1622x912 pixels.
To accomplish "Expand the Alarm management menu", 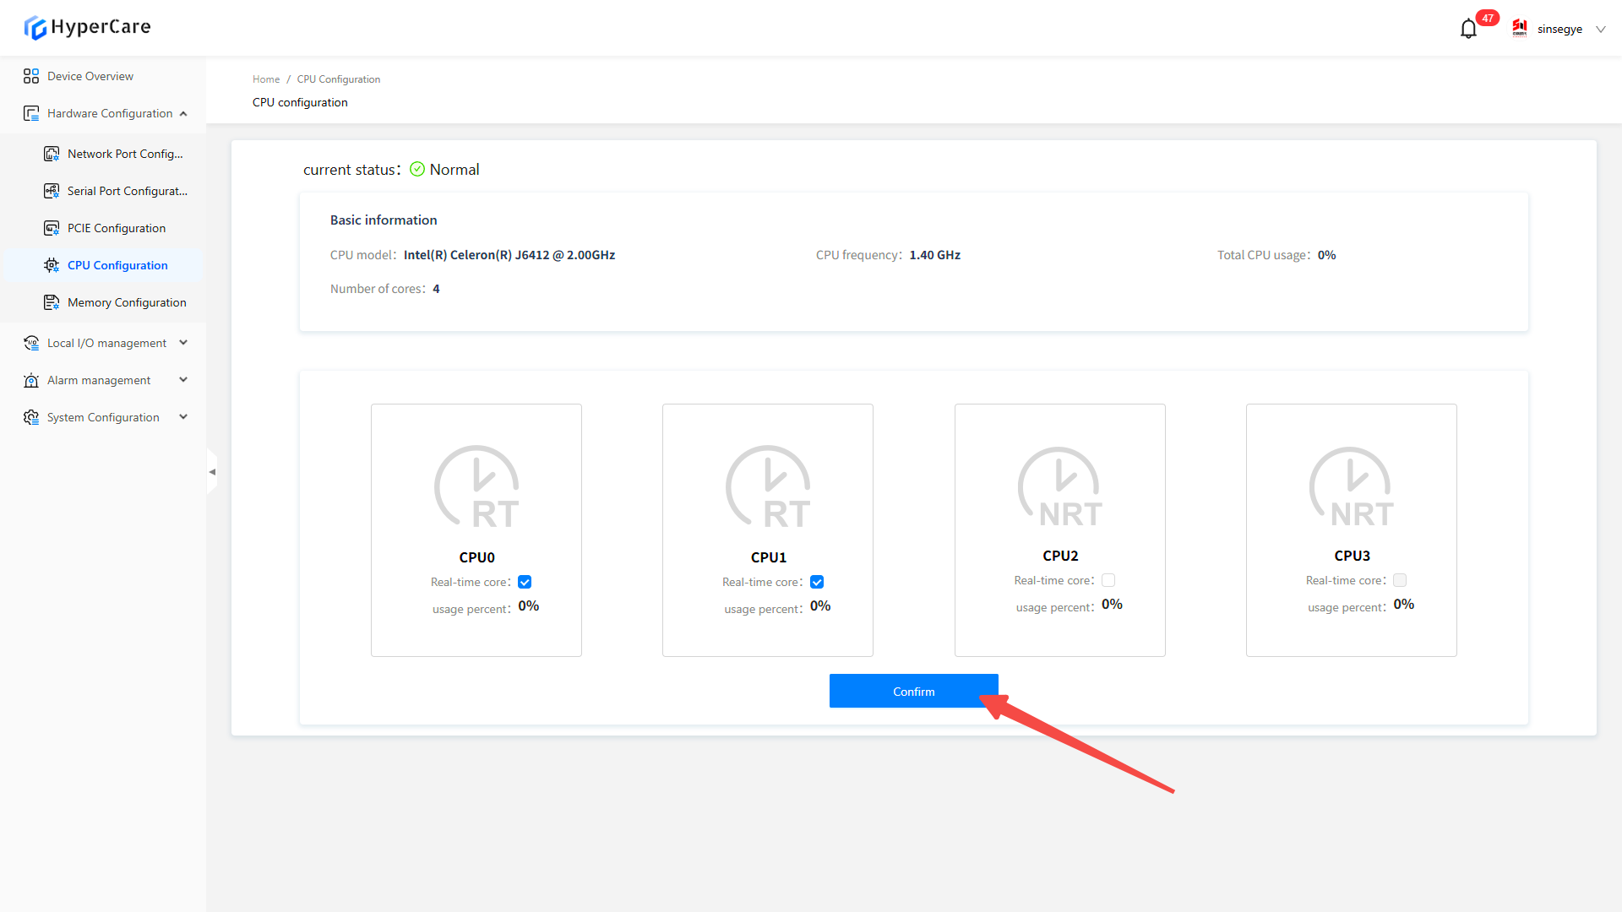I will [99, 380].
